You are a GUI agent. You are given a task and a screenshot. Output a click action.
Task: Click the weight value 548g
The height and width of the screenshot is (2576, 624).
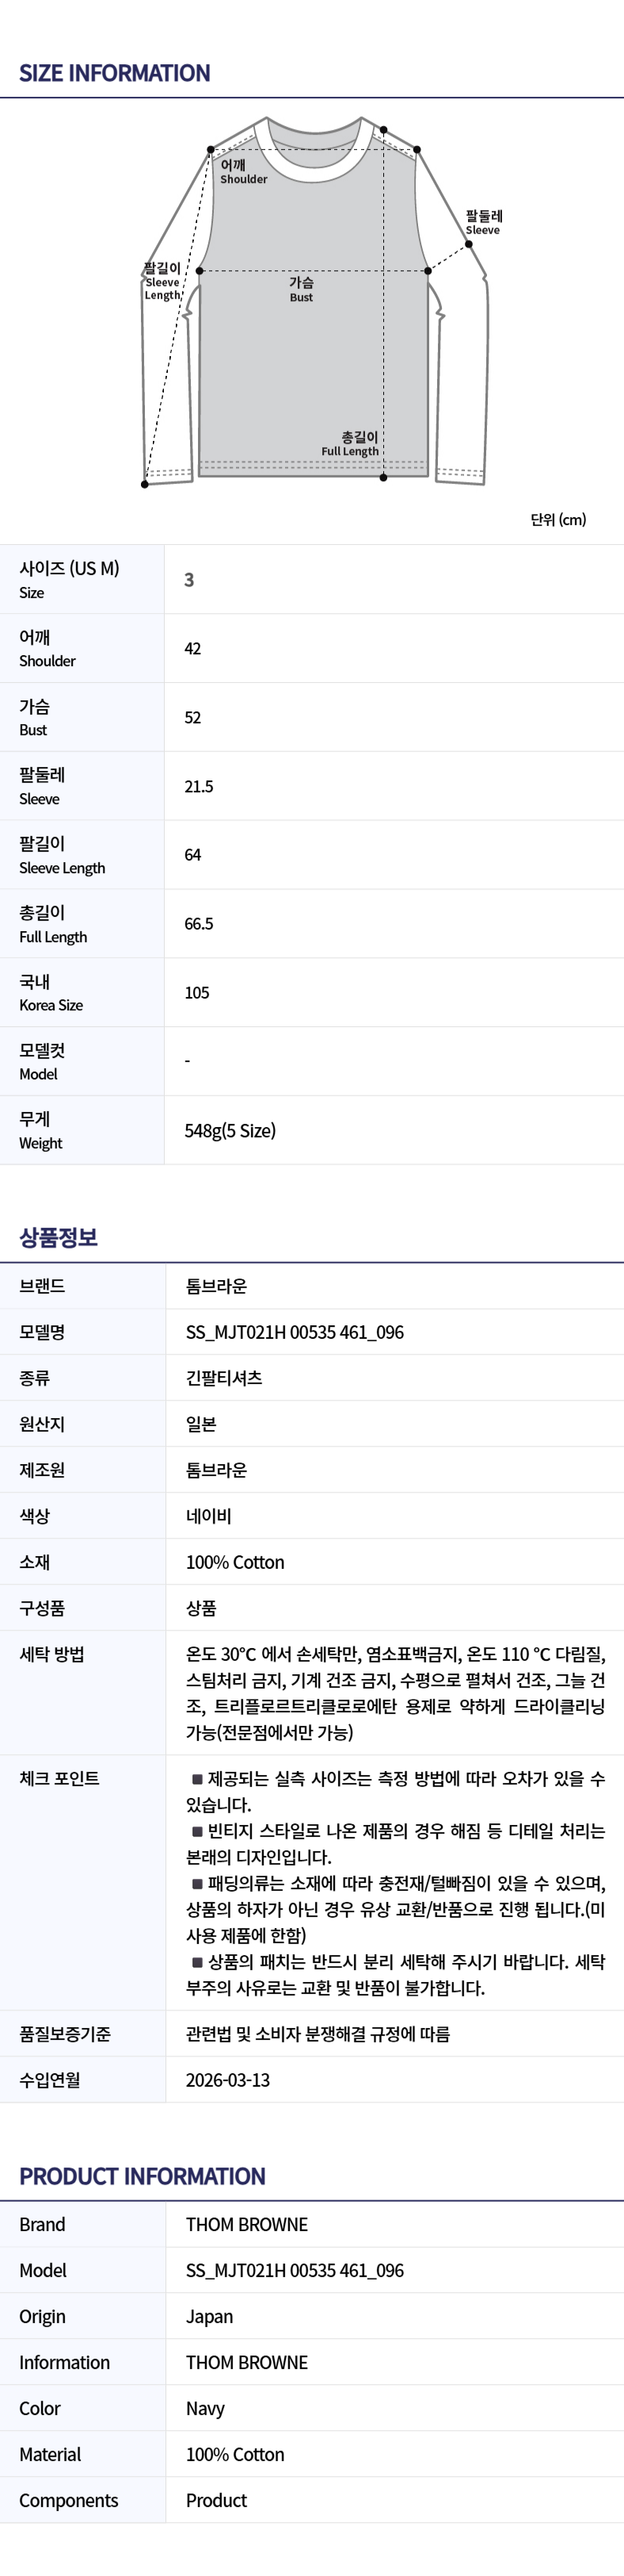pos(230,1131)
